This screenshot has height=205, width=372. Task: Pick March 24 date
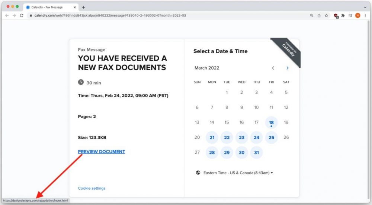pyautogui.click(x=256, y=137)
